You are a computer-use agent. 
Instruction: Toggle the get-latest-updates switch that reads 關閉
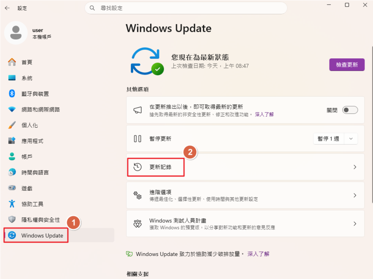point(350,110)
